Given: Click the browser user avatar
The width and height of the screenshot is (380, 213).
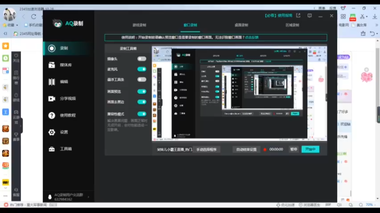Looking at the screenshot, I should point(9,14).
